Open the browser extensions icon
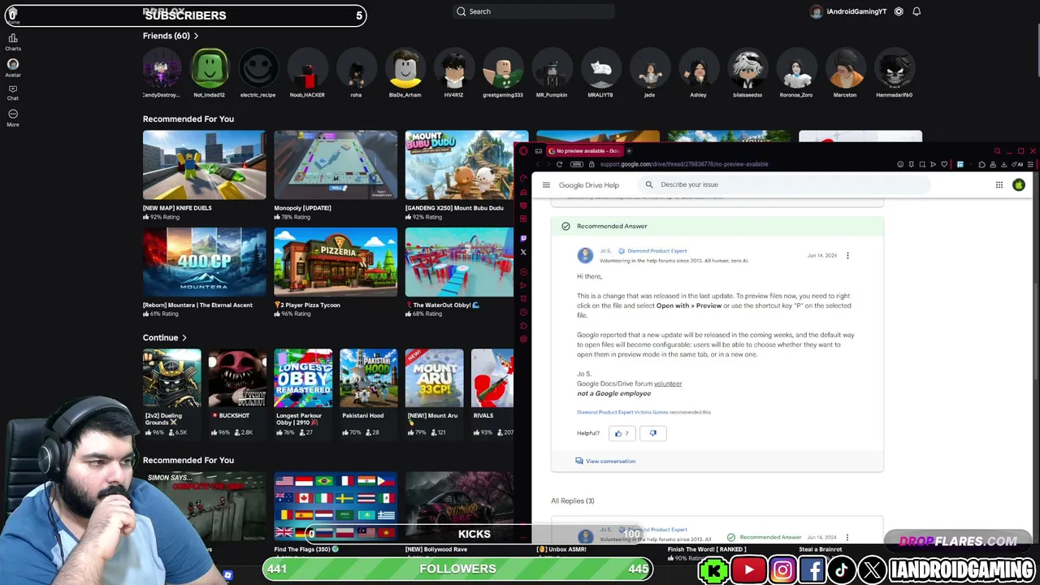 981,164
